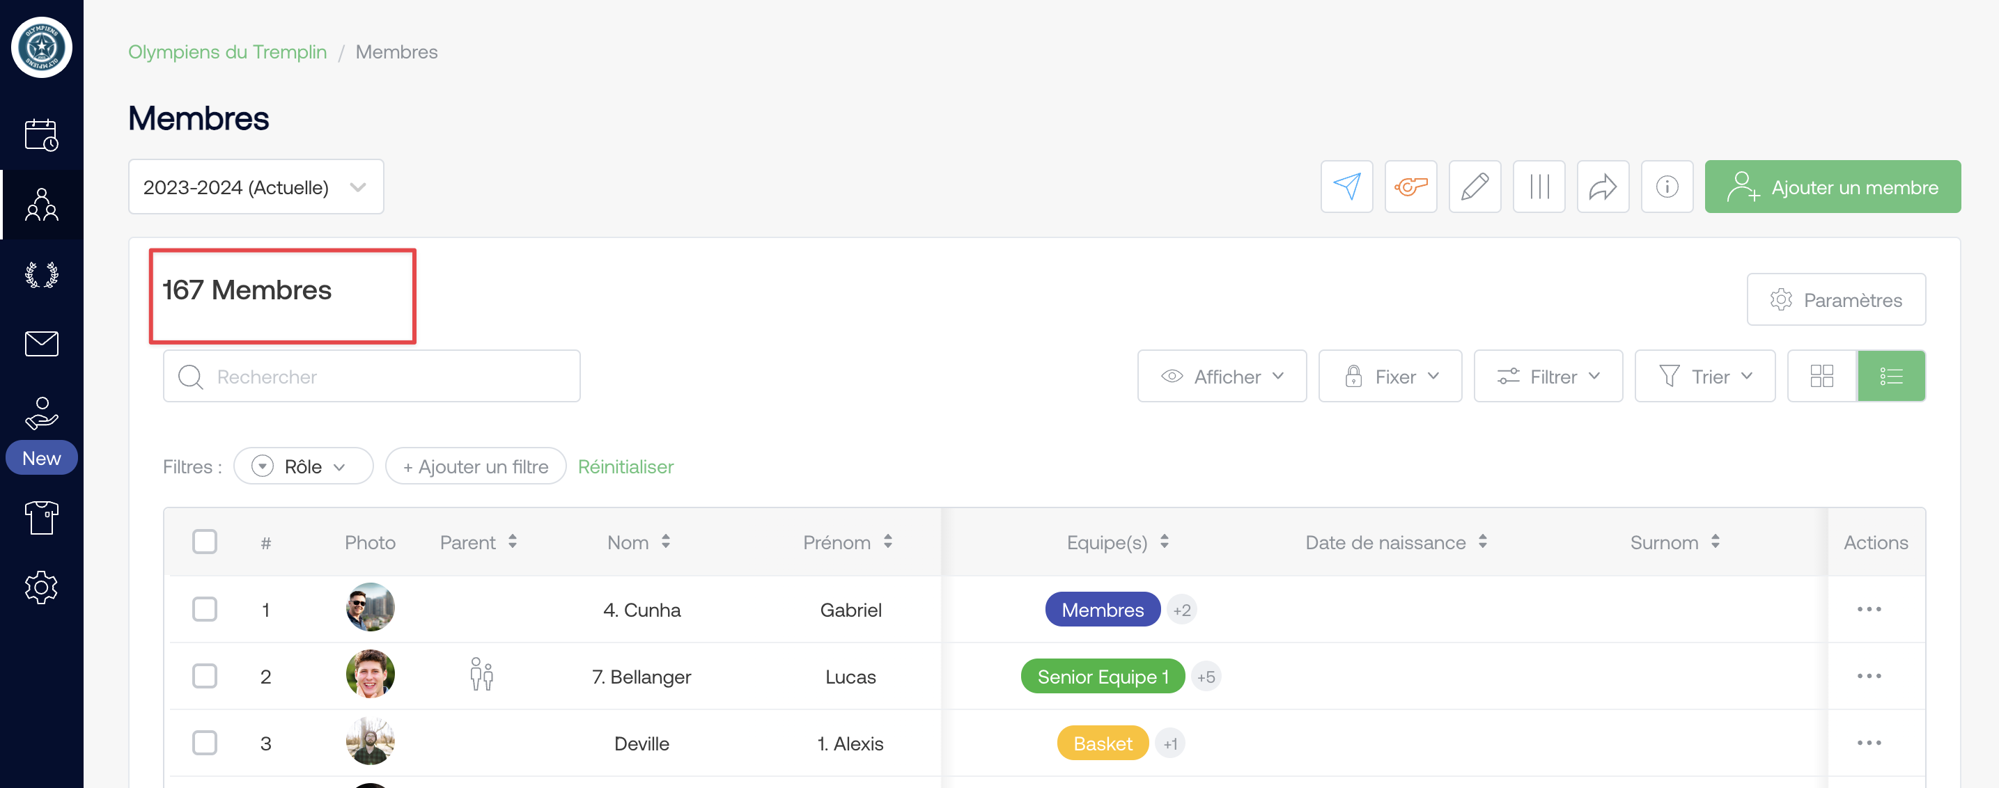This screenshot has height=788, width=1999.
Task: Go to Olympiens du Tremplin breadcrumb
Action: click(x=227, y=52)
